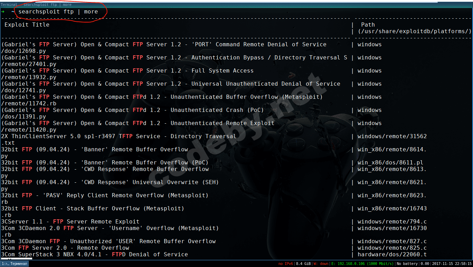Select the 'CWD Response' Remote Buffer Overflow row
Viewport: 473px width, 267px height.
105,169
